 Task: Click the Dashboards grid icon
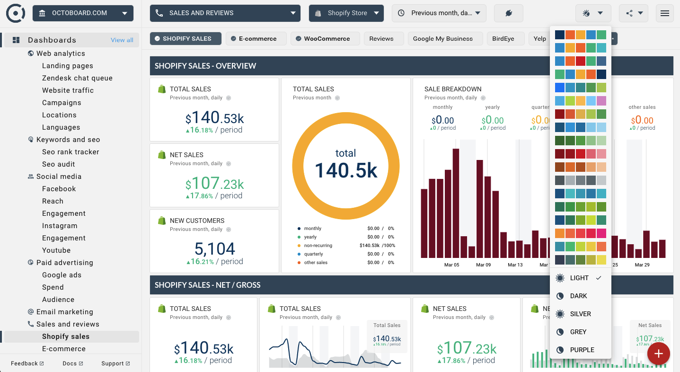tap(16, 40)
